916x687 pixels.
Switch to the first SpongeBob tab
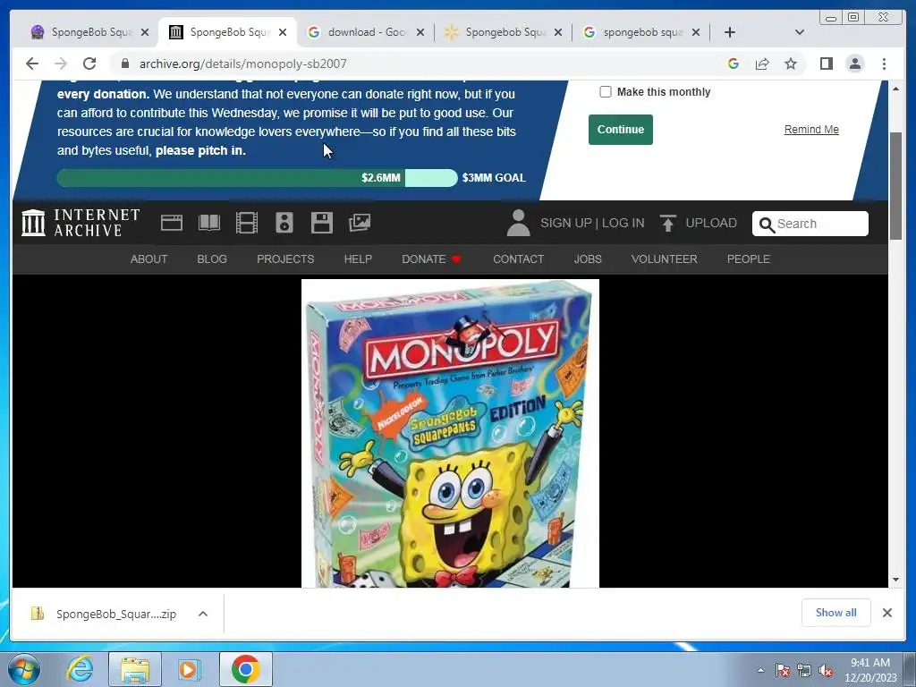[89, 32]
